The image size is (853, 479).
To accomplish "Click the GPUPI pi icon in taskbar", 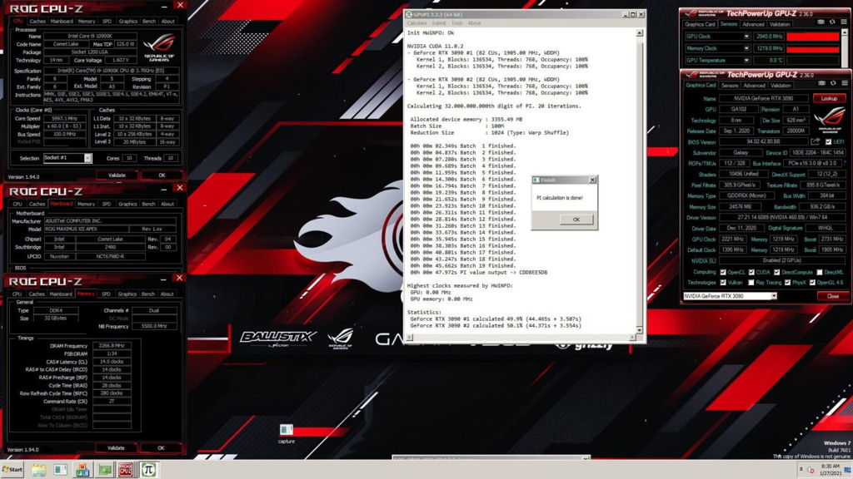I will coord(148,470).
